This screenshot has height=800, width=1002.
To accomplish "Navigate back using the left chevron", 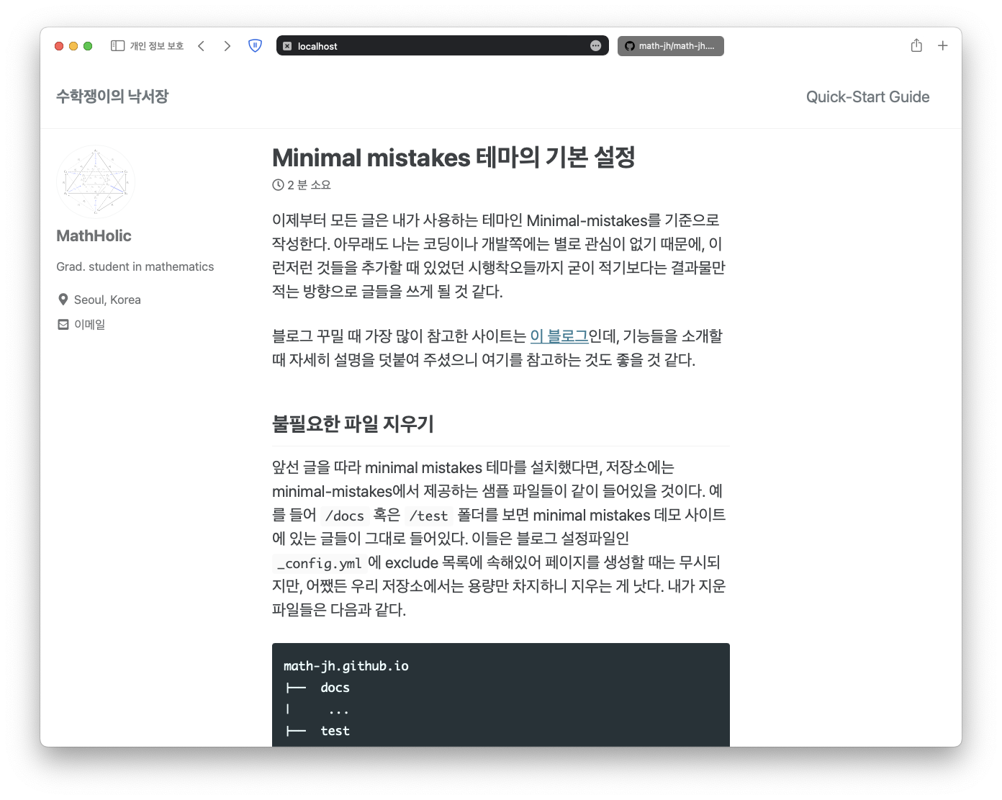I will point(201,45).
